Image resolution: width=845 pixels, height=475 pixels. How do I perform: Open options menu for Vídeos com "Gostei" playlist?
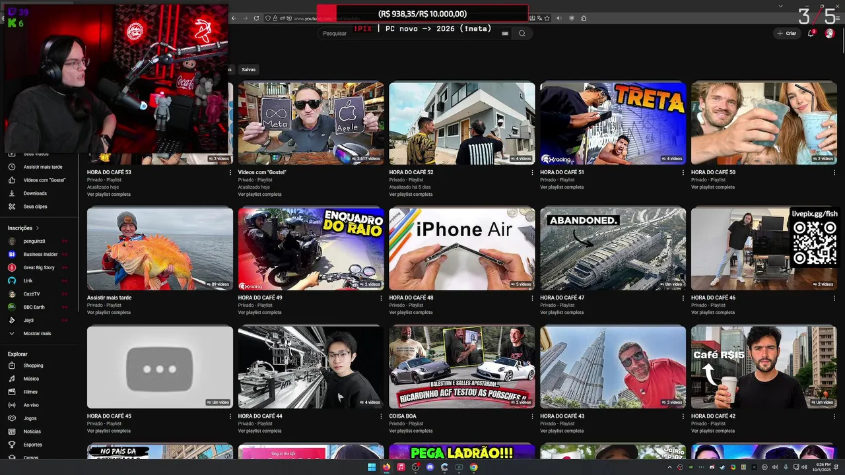click(x=381, y=172)
